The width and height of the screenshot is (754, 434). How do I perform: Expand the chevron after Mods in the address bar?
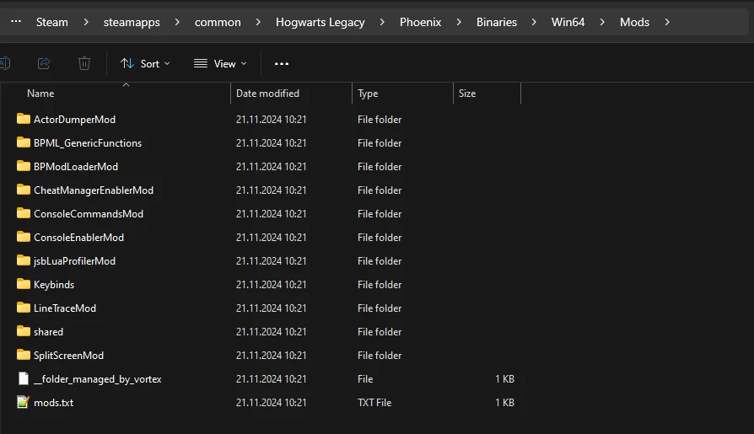(667, 22)
